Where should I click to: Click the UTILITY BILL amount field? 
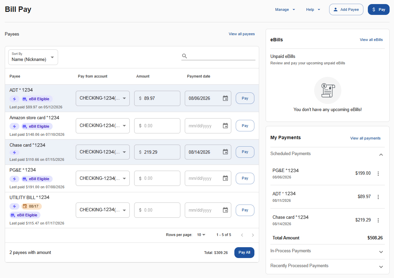point(157,210)
